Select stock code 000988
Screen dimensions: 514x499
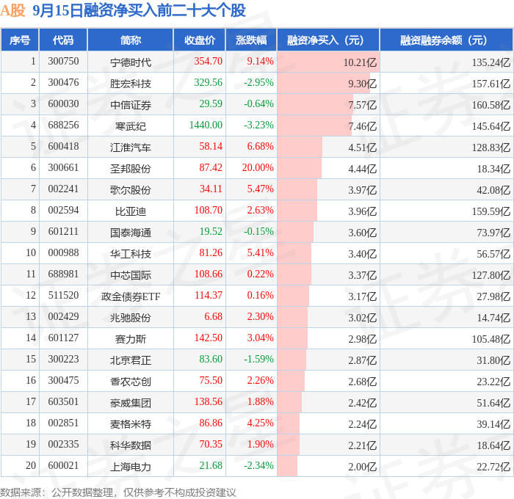(63, 253)
